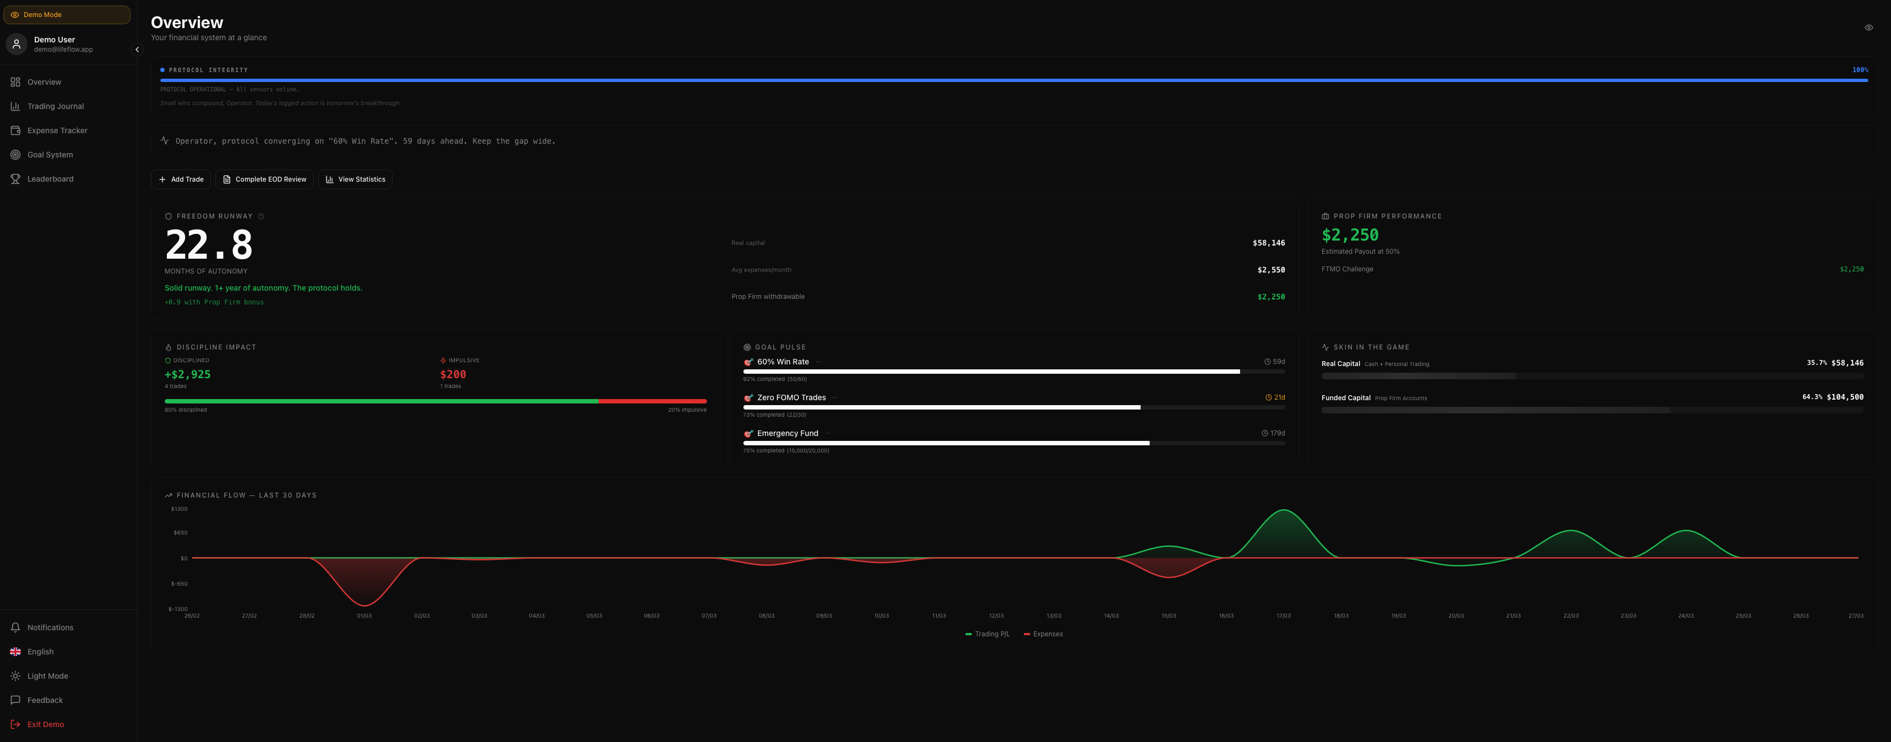Click the Notifications bell icon
Image resolution: width=1891 pixels, height=742 pixels.
coord(15,628)
